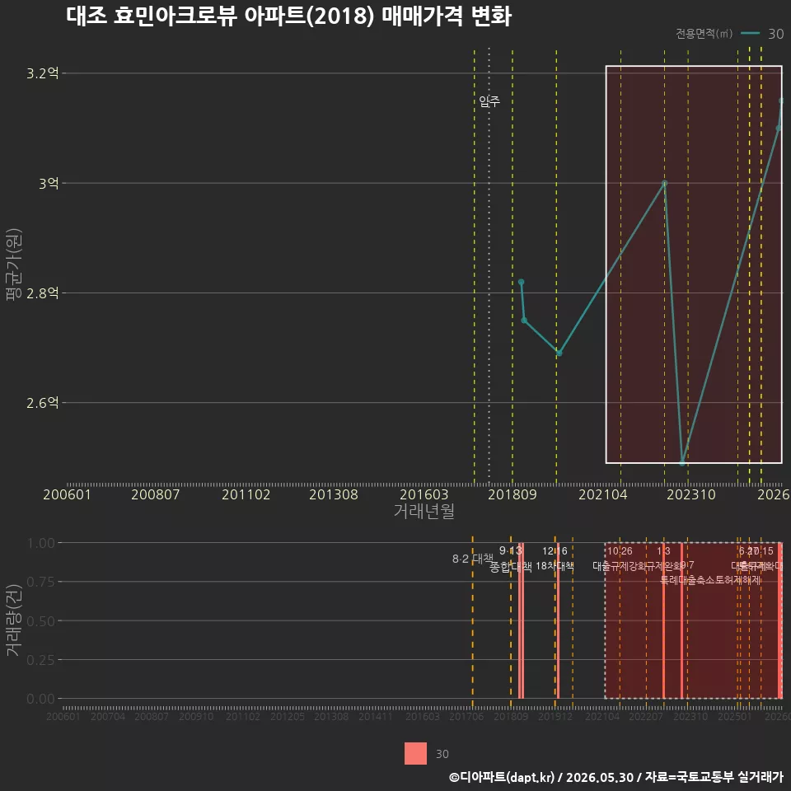Click the 201205 label on volume chart axis

tap(288, 716)
